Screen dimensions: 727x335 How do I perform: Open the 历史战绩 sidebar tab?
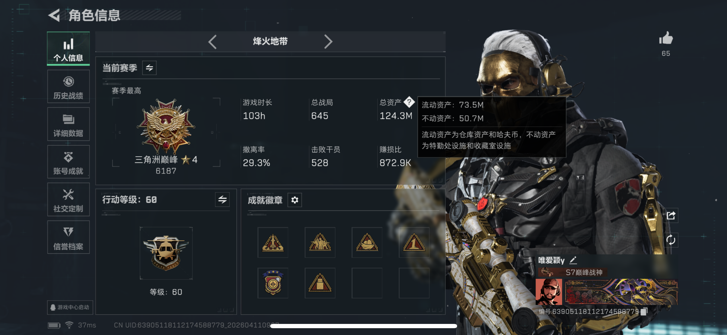point(68,87)
